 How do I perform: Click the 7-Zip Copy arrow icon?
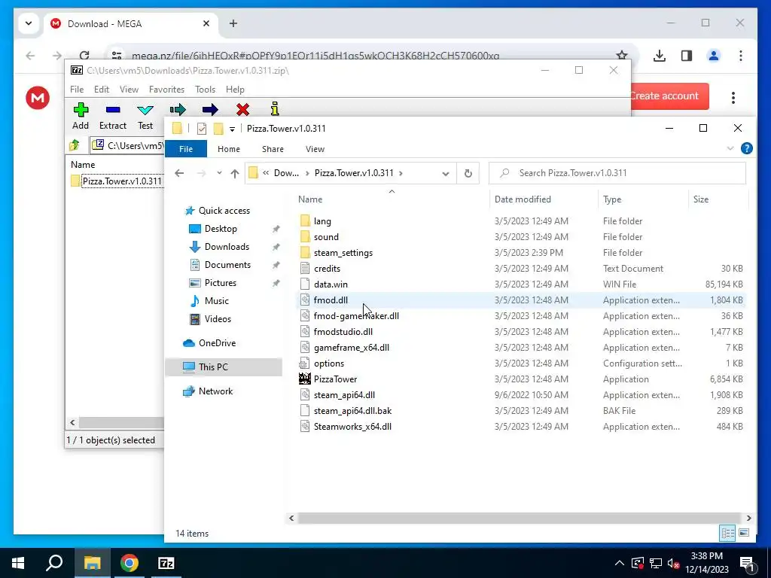coord(178,109)
